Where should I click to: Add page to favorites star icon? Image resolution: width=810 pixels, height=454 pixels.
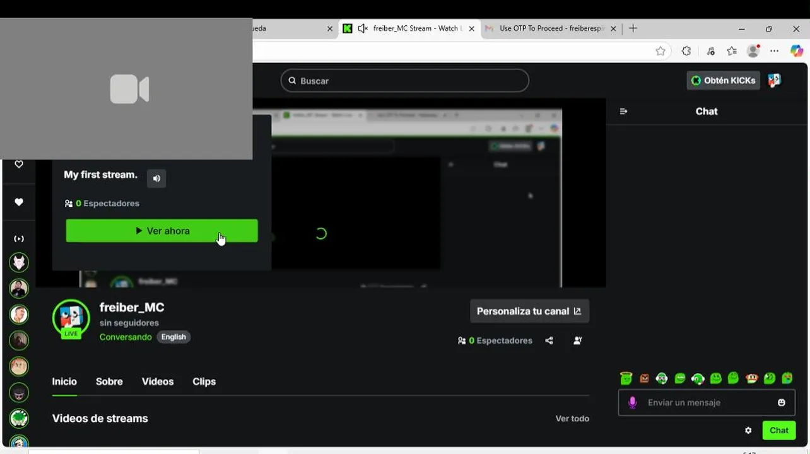tap(660, 51)
